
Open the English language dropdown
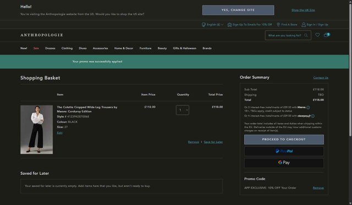(x=212, y=25)
